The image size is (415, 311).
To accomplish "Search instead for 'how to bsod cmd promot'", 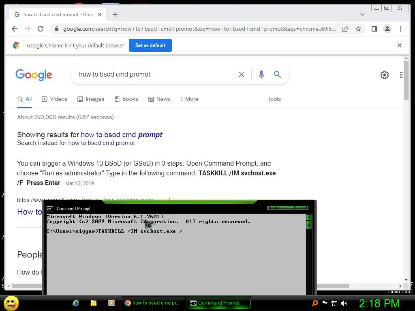I will point(101,143).
